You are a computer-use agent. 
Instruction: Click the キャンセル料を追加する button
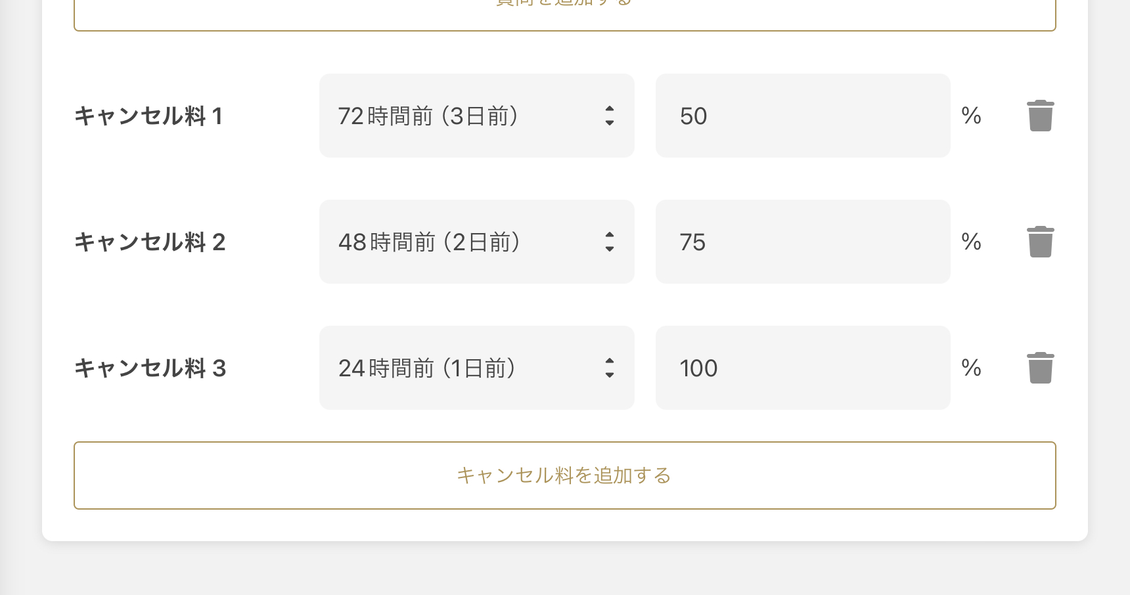coord(565,475)
